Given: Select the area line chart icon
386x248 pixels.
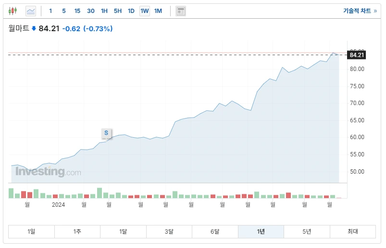Looking at the screenshot, I should tap(31, 11).
